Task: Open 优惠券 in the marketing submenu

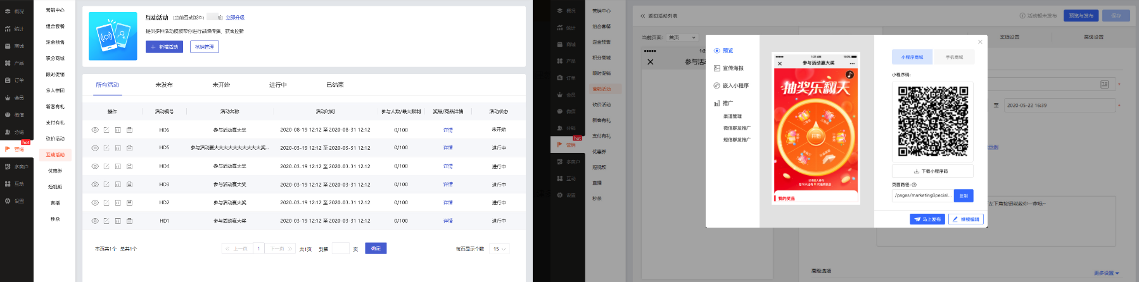Action: point(55,171)
